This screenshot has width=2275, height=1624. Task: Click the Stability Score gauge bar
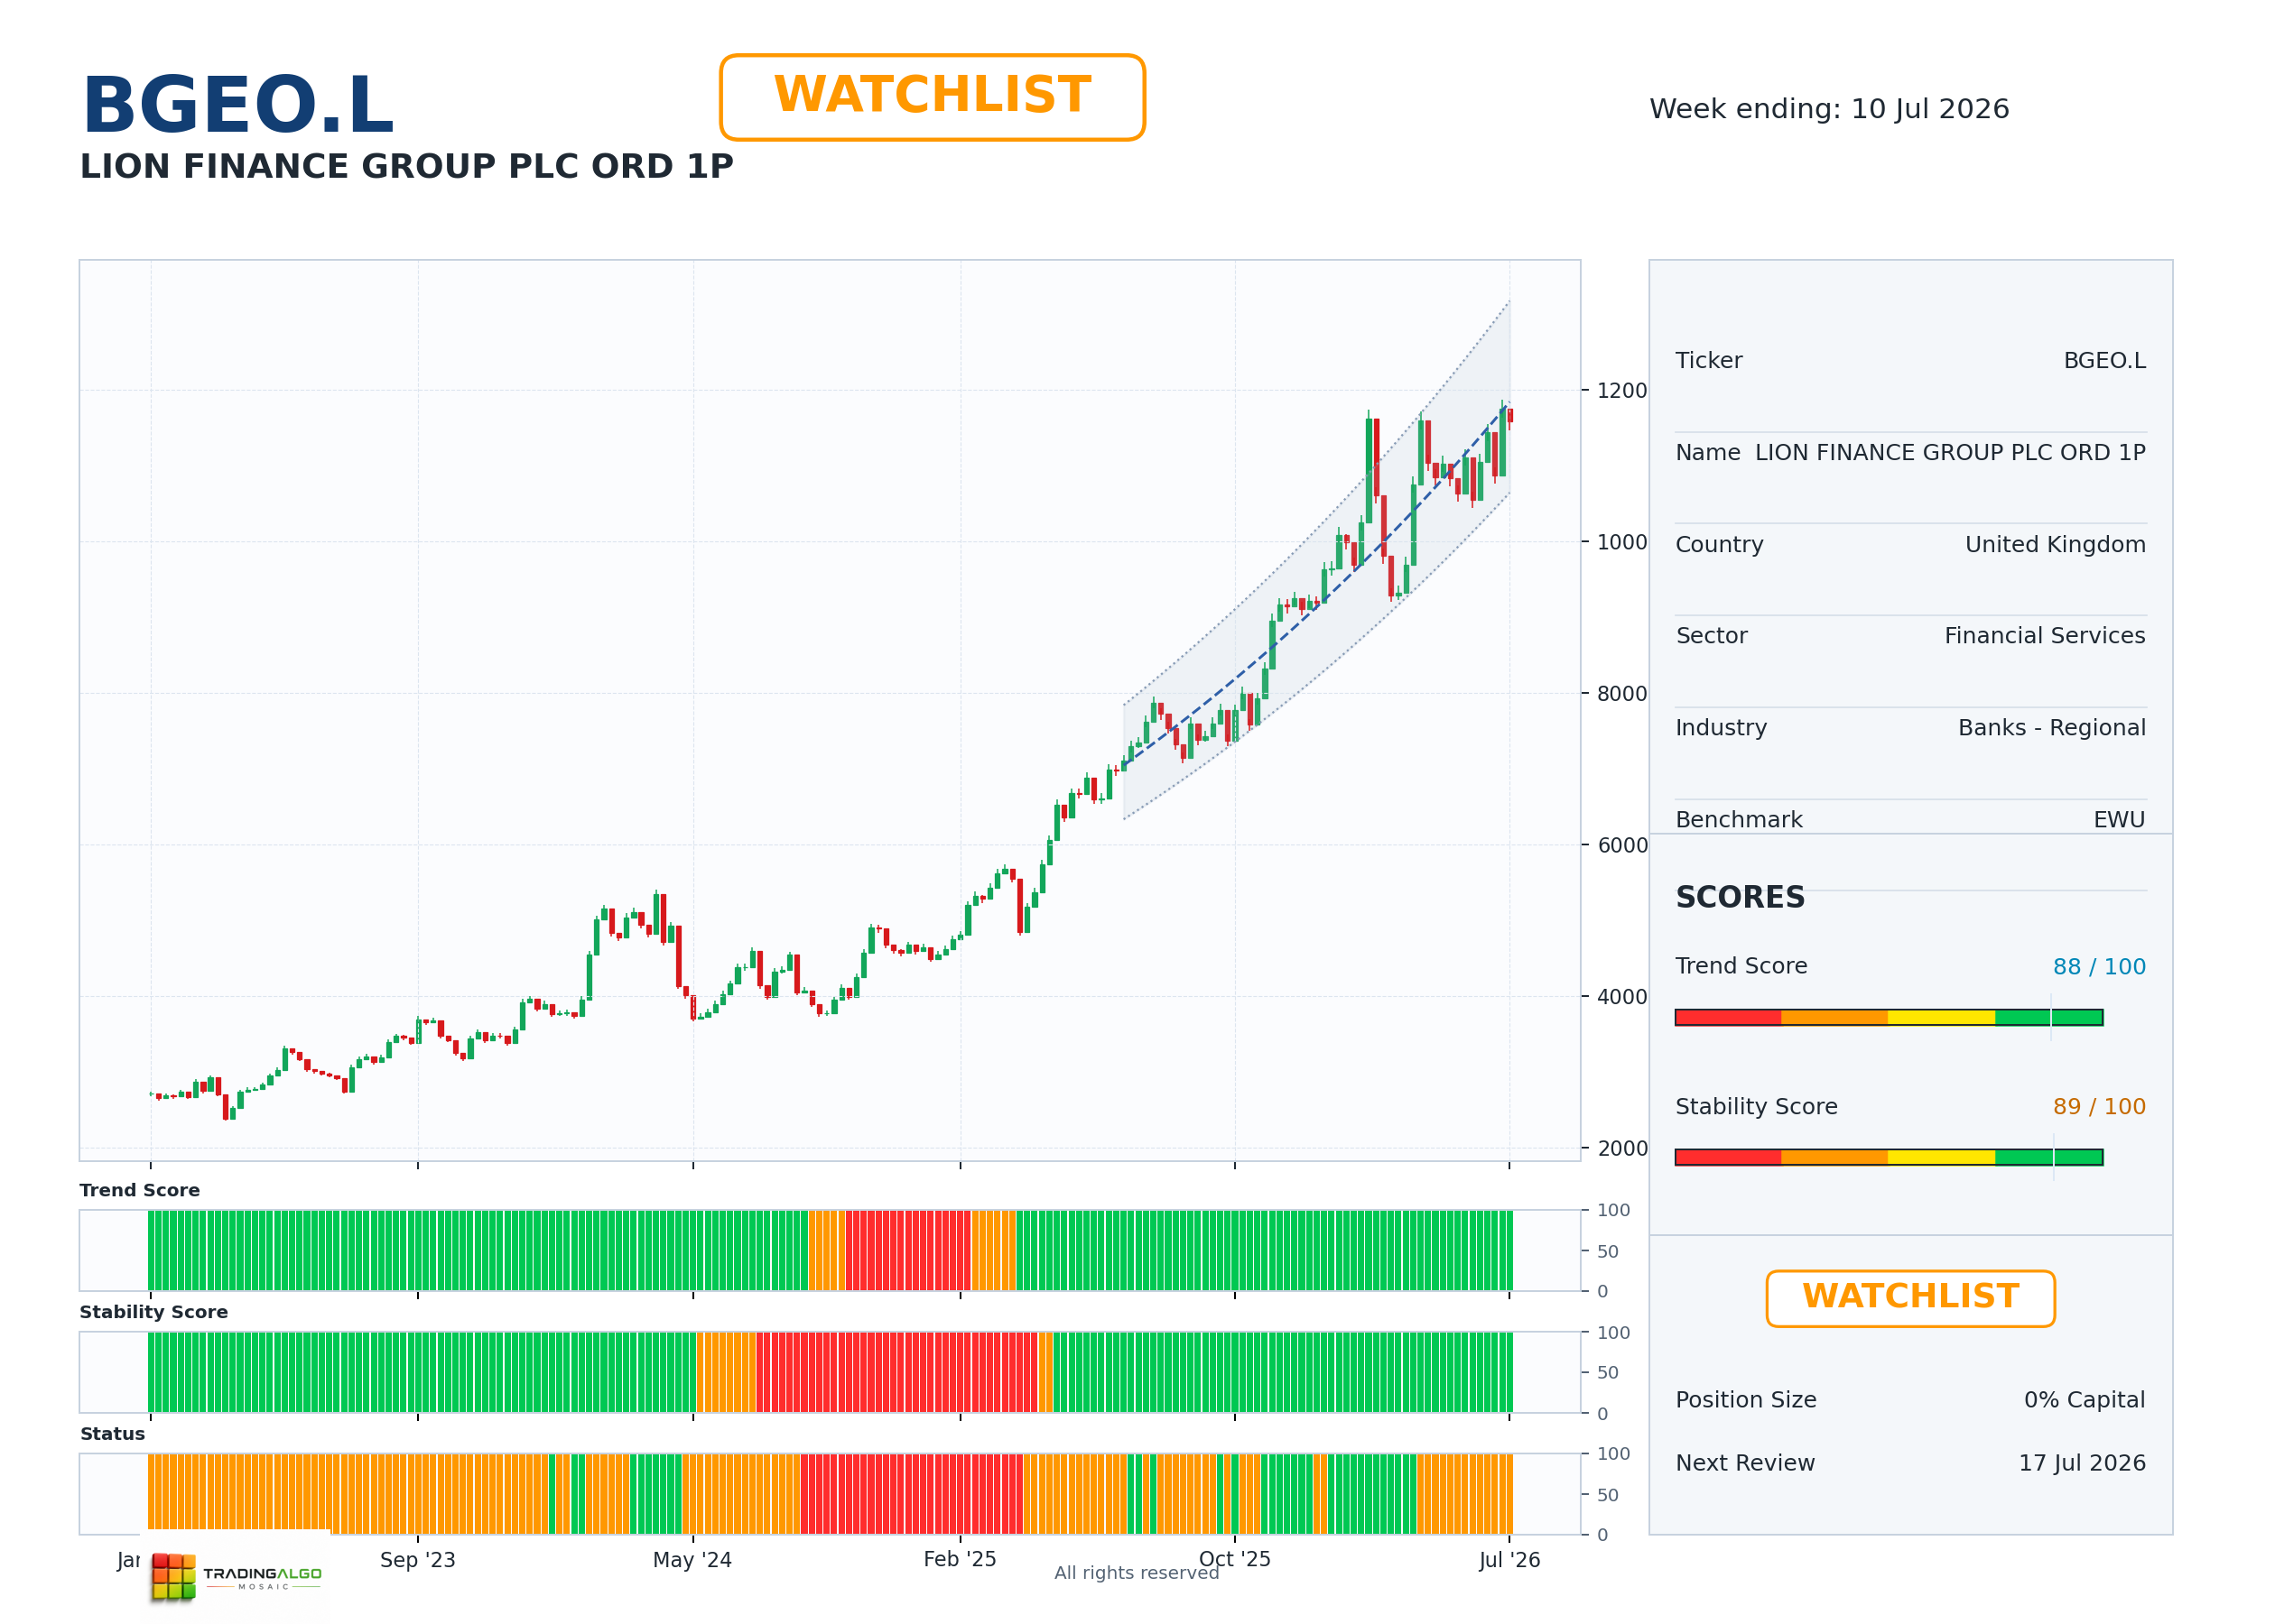(1889, 1157)
